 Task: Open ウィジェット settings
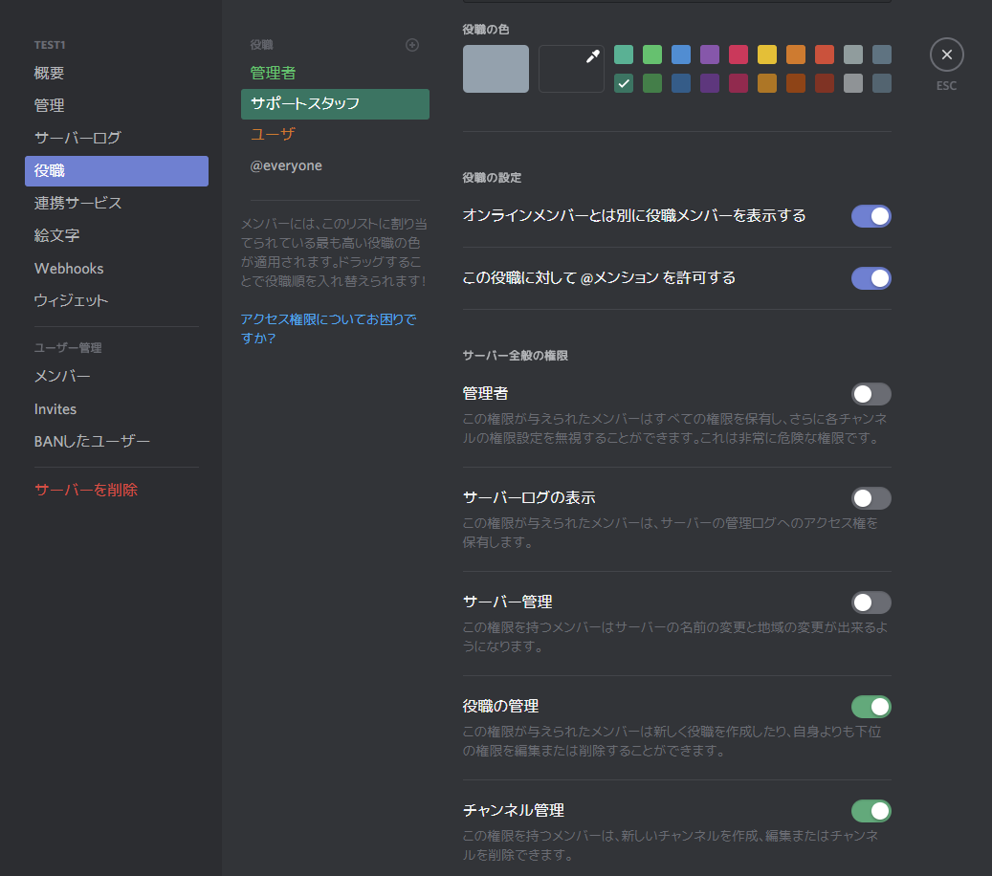coord(117,301)
